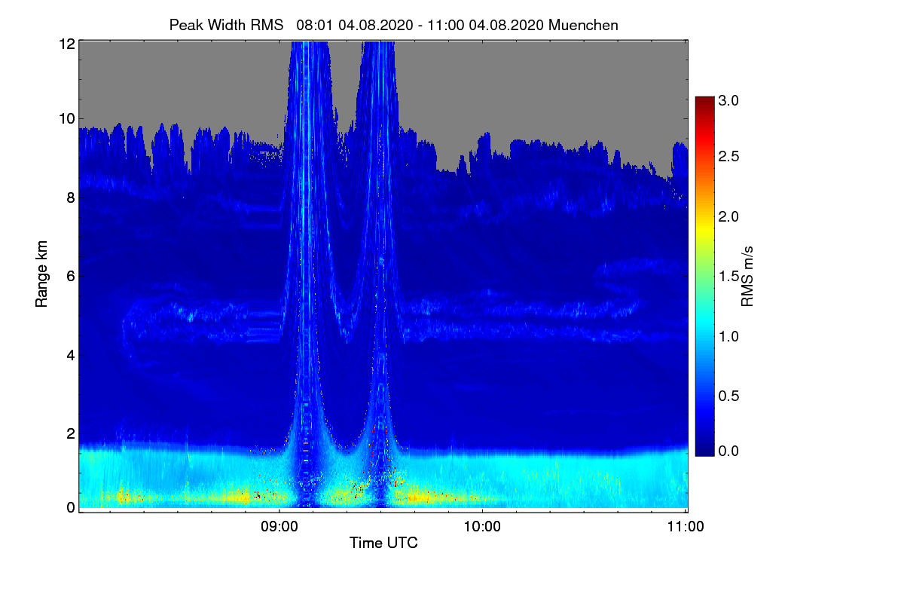904x603 pixels.
Task: Click the plot title 'Peak Width RMS'
Action: click(x=226, y=25)
